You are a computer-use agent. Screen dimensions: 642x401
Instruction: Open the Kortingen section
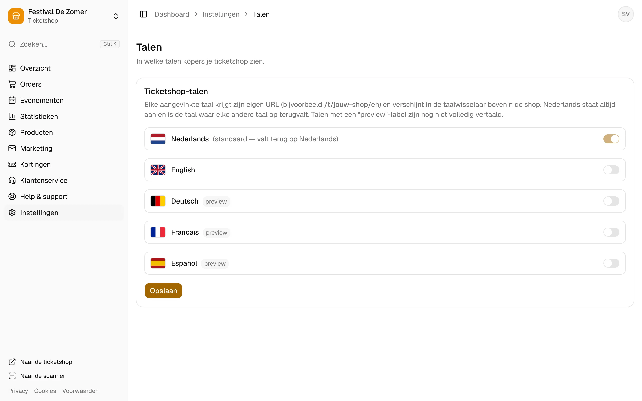[x=64, y=164]
